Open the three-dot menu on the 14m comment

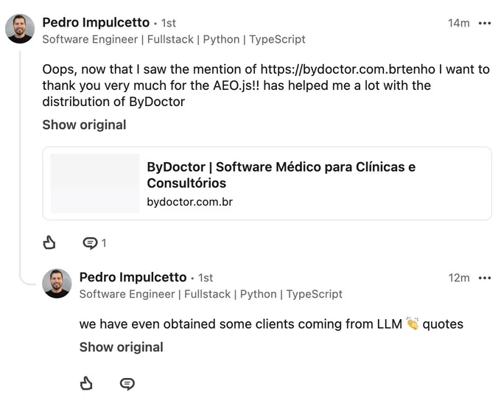485,23
